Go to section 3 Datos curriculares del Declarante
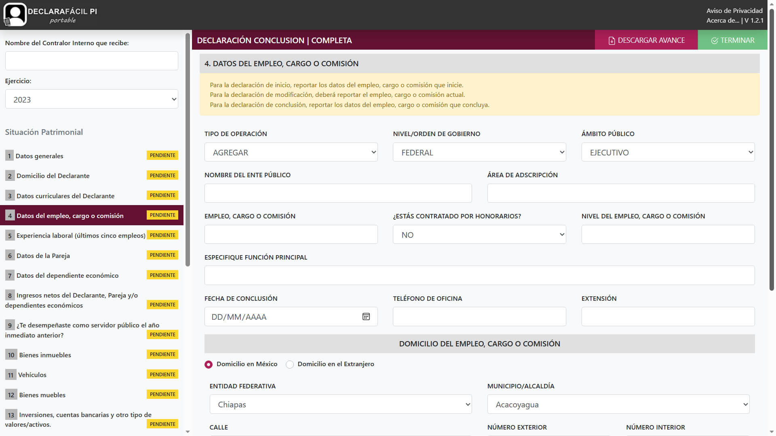Viewport: 776px width, 436px height. coord(92,195)
